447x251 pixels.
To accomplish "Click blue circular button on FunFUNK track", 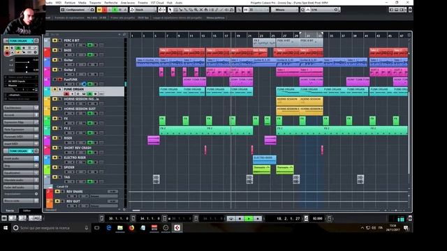I will click(84, 84).
